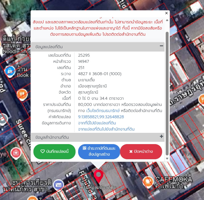204x200 pixels.
Task: Collapse the ข้อมูลแปลงที่ดิน section with minus
Action: coord(161,46)
